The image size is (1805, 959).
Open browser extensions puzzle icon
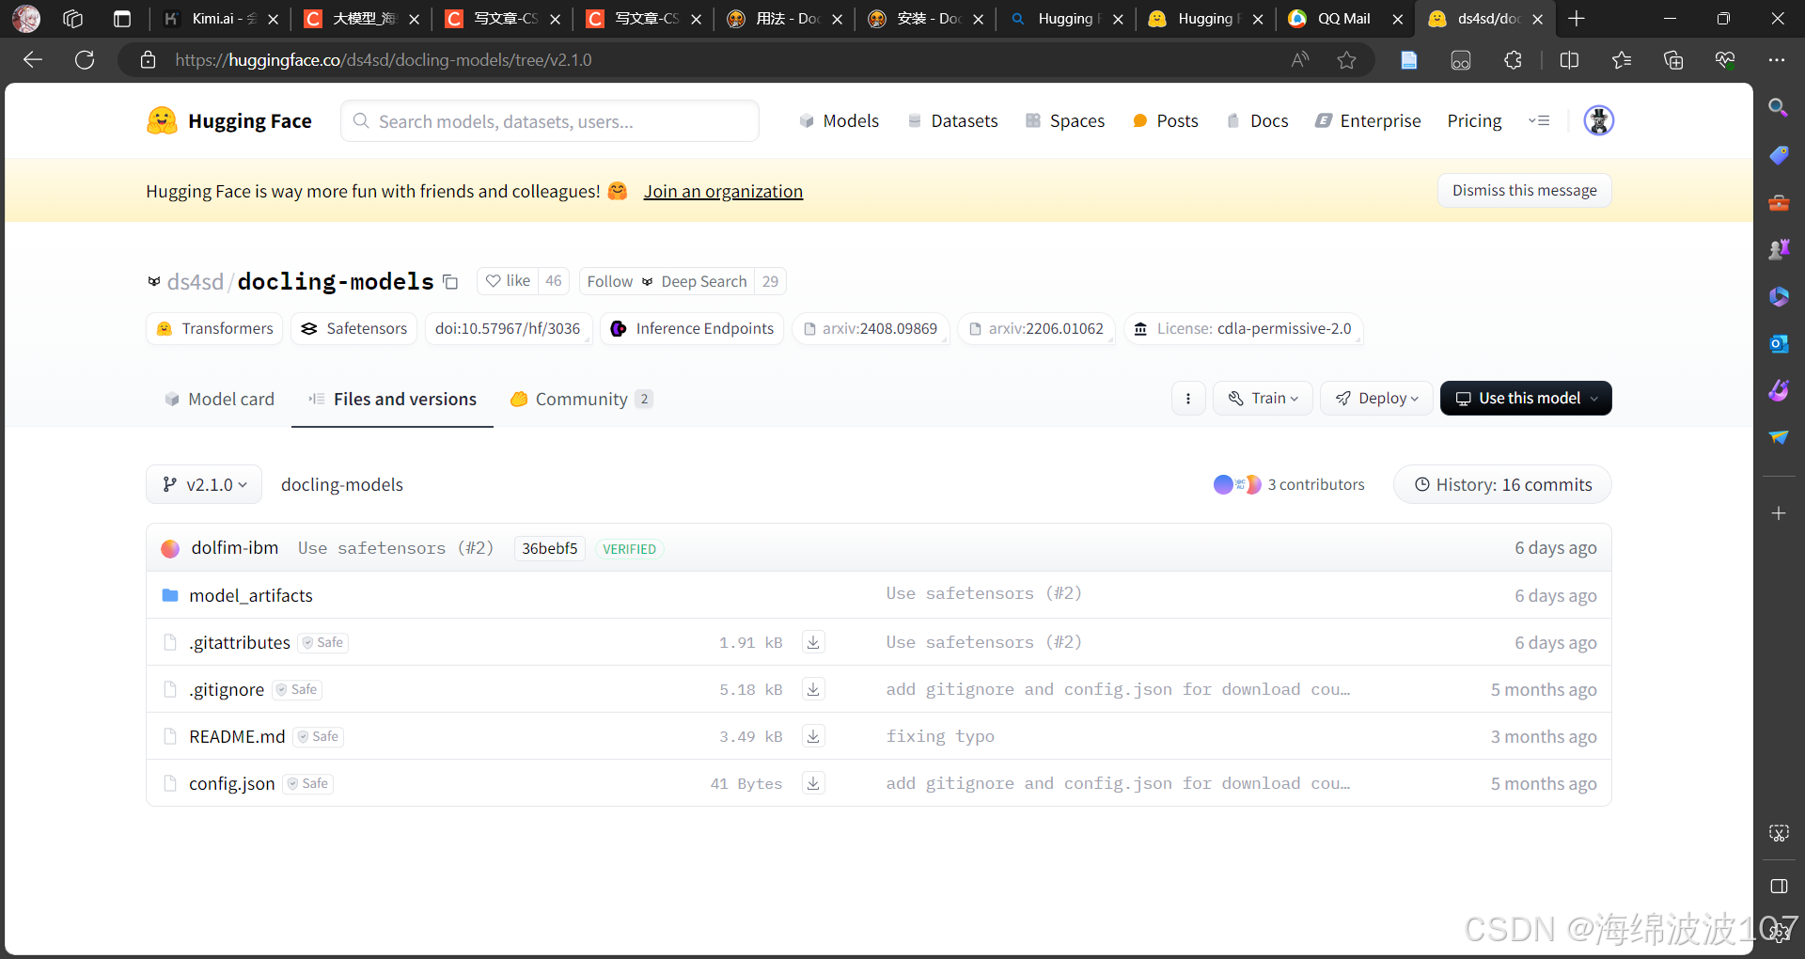click(x=1513, y=60)
